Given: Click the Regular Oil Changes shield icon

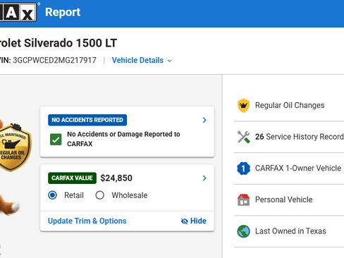Looking at the screenshot, I should [243, 105].
